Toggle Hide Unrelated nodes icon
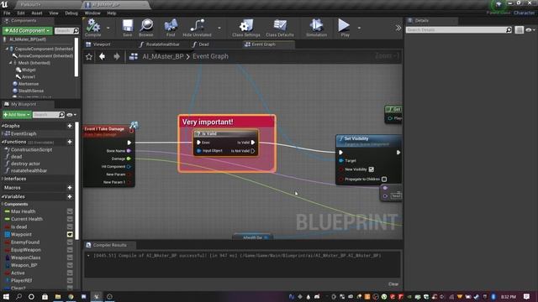 point(197,28)
